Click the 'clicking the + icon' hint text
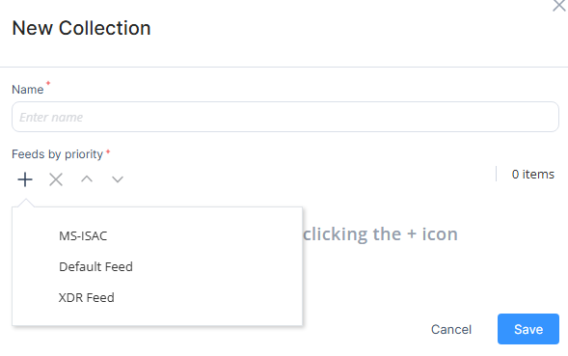 [380, 233]
